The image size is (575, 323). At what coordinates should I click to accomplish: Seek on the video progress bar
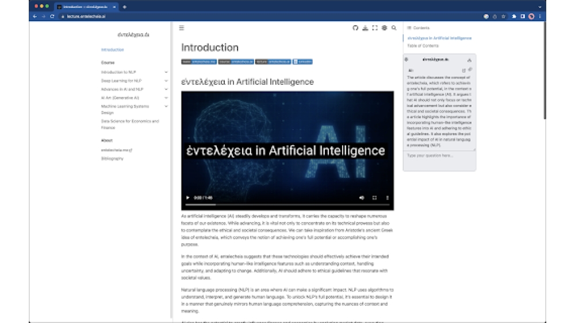click(287, 205)
